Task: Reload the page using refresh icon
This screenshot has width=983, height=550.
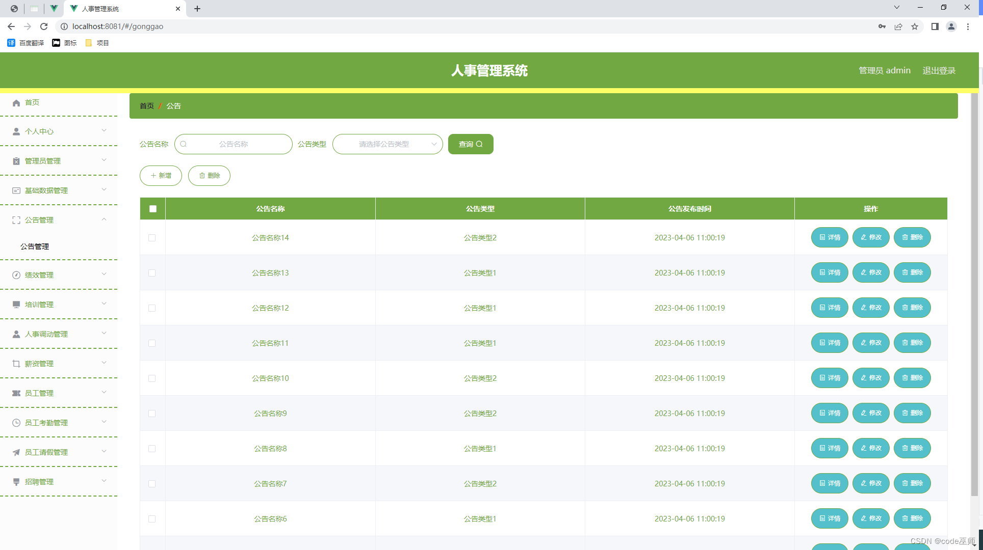Action: coord(44,26)
